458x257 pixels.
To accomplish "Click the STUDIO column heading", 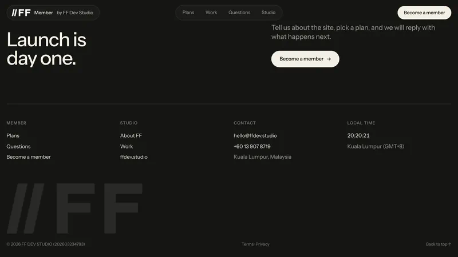I will pyautogui.click(x=129, y=123).
